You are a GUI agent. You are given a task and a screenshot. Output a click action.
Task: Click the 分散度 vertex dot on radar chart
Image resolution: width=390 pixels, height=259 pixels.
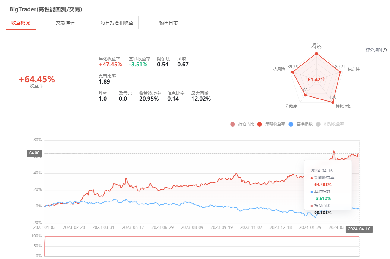[305, 95]
